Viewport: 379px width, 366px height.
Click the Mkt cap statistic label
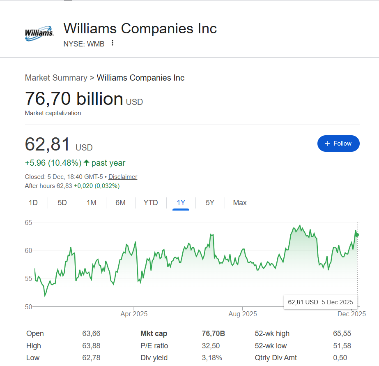click(154, 334)
